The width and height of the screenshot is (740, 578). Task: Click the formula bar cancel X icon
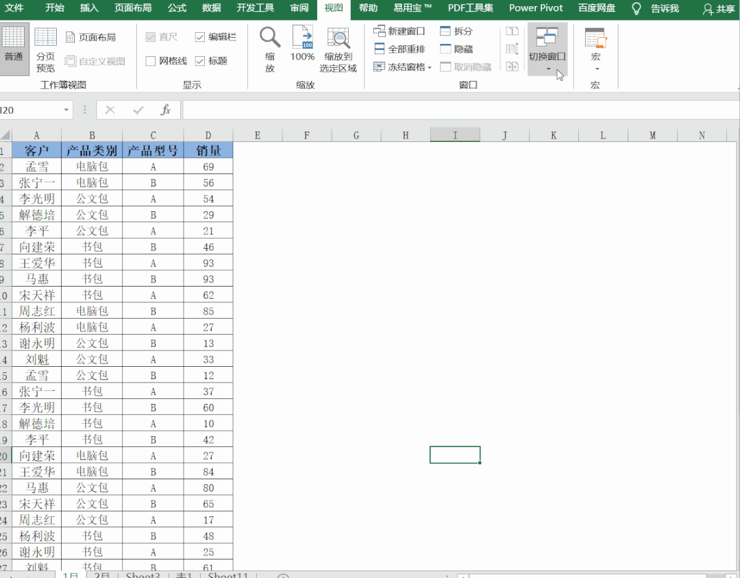click(110, 110)
